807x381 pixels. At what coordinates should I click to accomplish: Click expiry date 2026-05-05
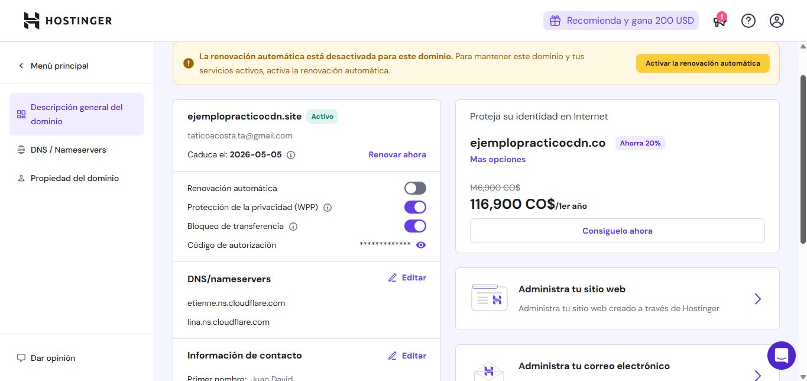256,154
